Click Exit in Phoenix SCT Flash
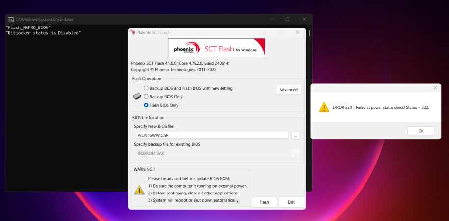This screenshot has width=449, height=221. (x=291, y=202)
